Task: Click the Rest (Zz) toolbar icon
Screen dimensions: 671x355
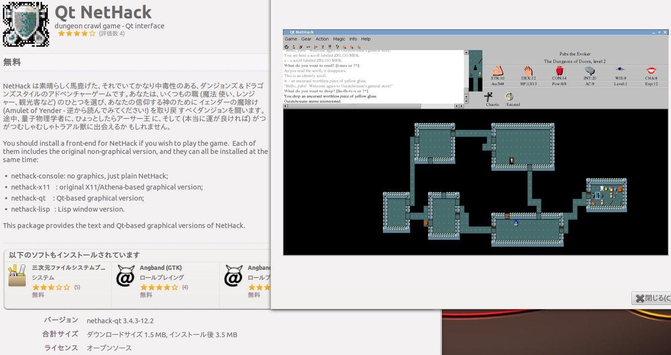Action: (337, 47)
